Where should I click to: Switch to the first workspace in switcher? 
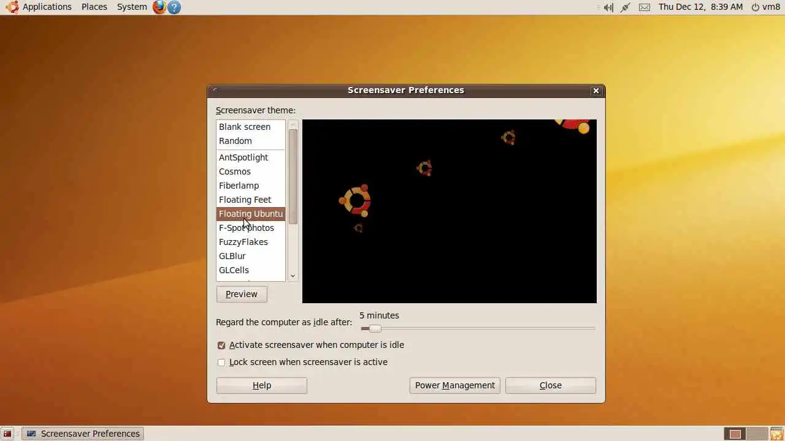pyautogui.click(x=735, y=434)
